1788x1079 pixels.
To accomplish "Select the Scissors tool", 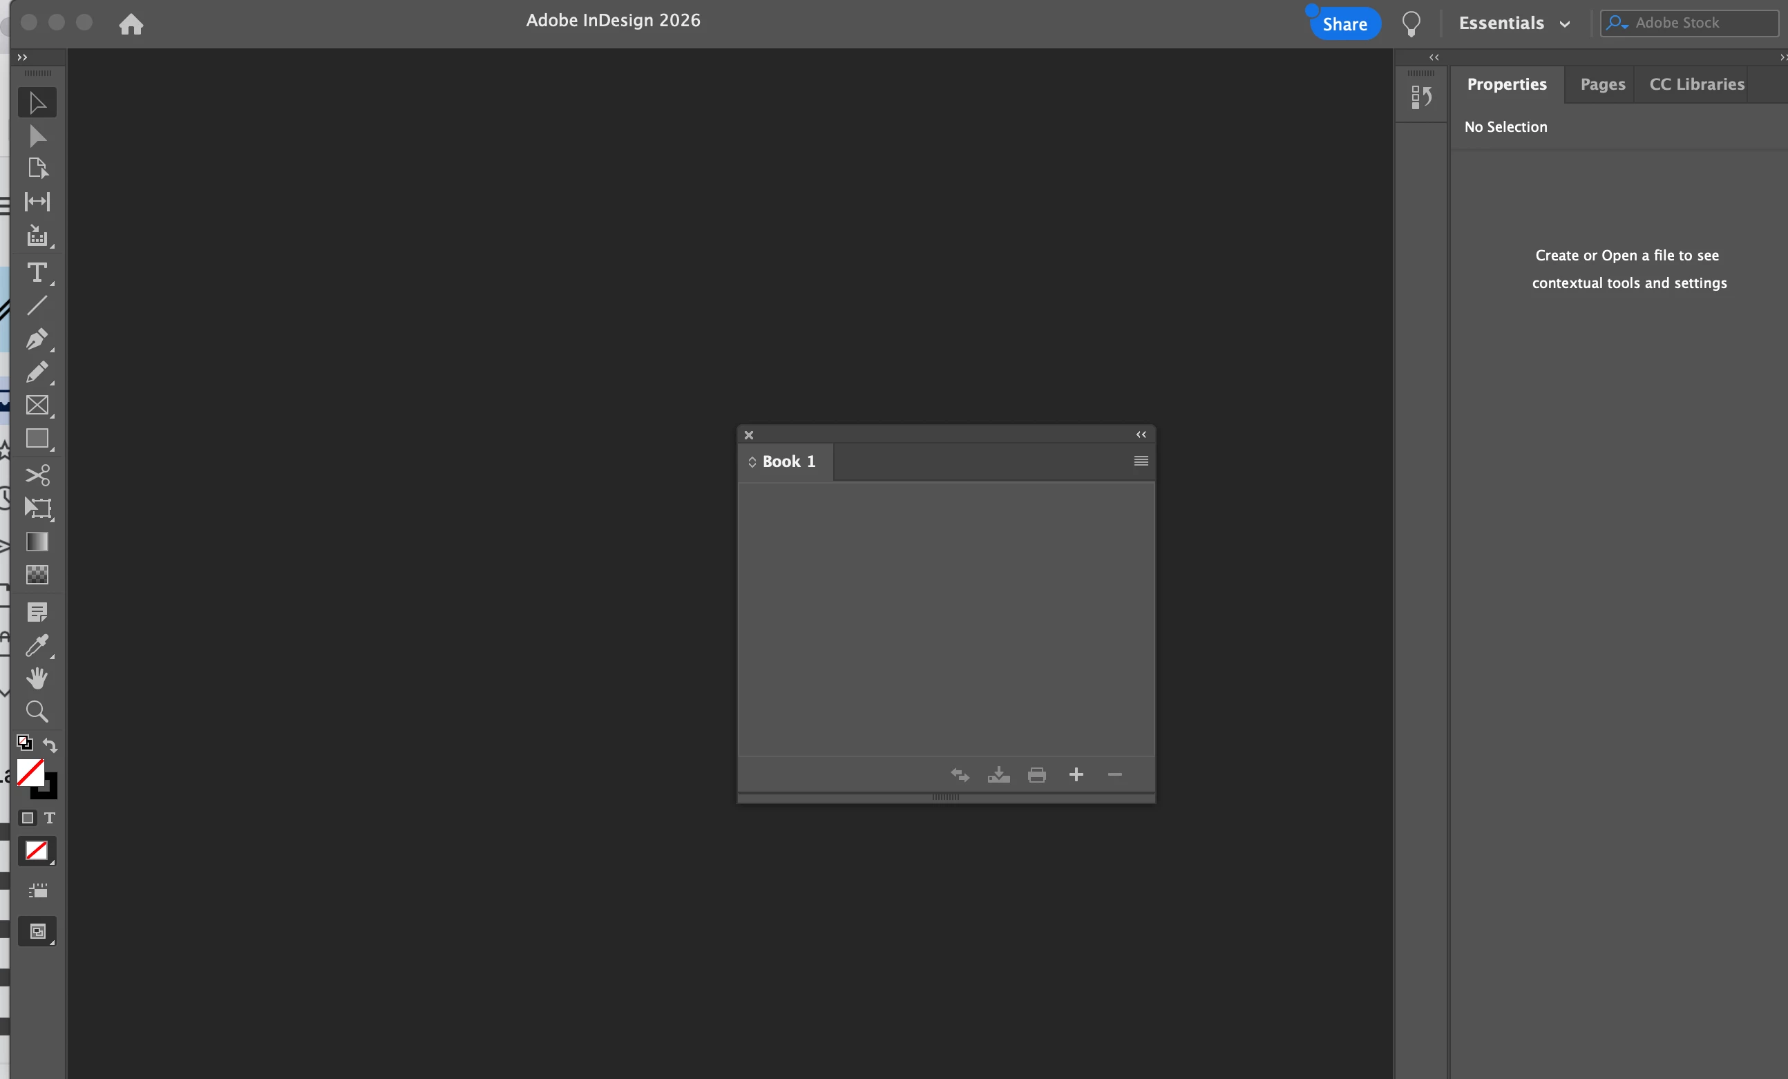I will tap(37, 475).
